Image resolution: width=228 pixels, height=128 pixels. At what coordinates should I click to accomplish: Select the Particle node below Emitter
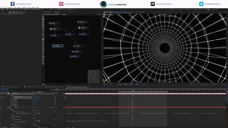pos(55,29)
